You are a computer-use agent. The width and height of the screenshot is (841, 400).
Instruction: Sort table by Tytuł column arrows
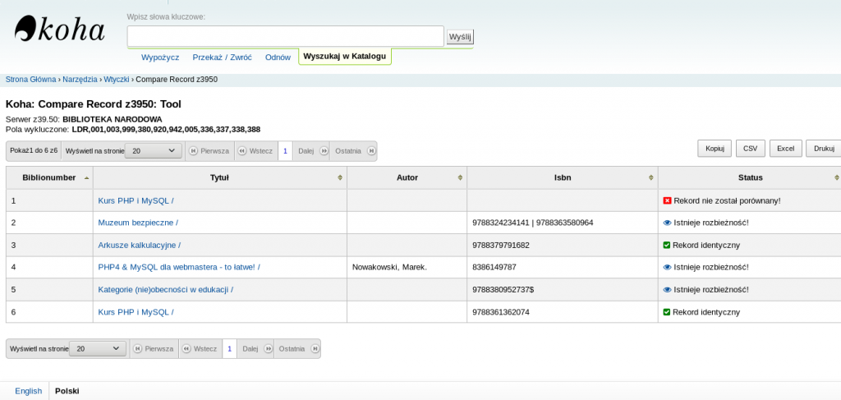point(340,177)
